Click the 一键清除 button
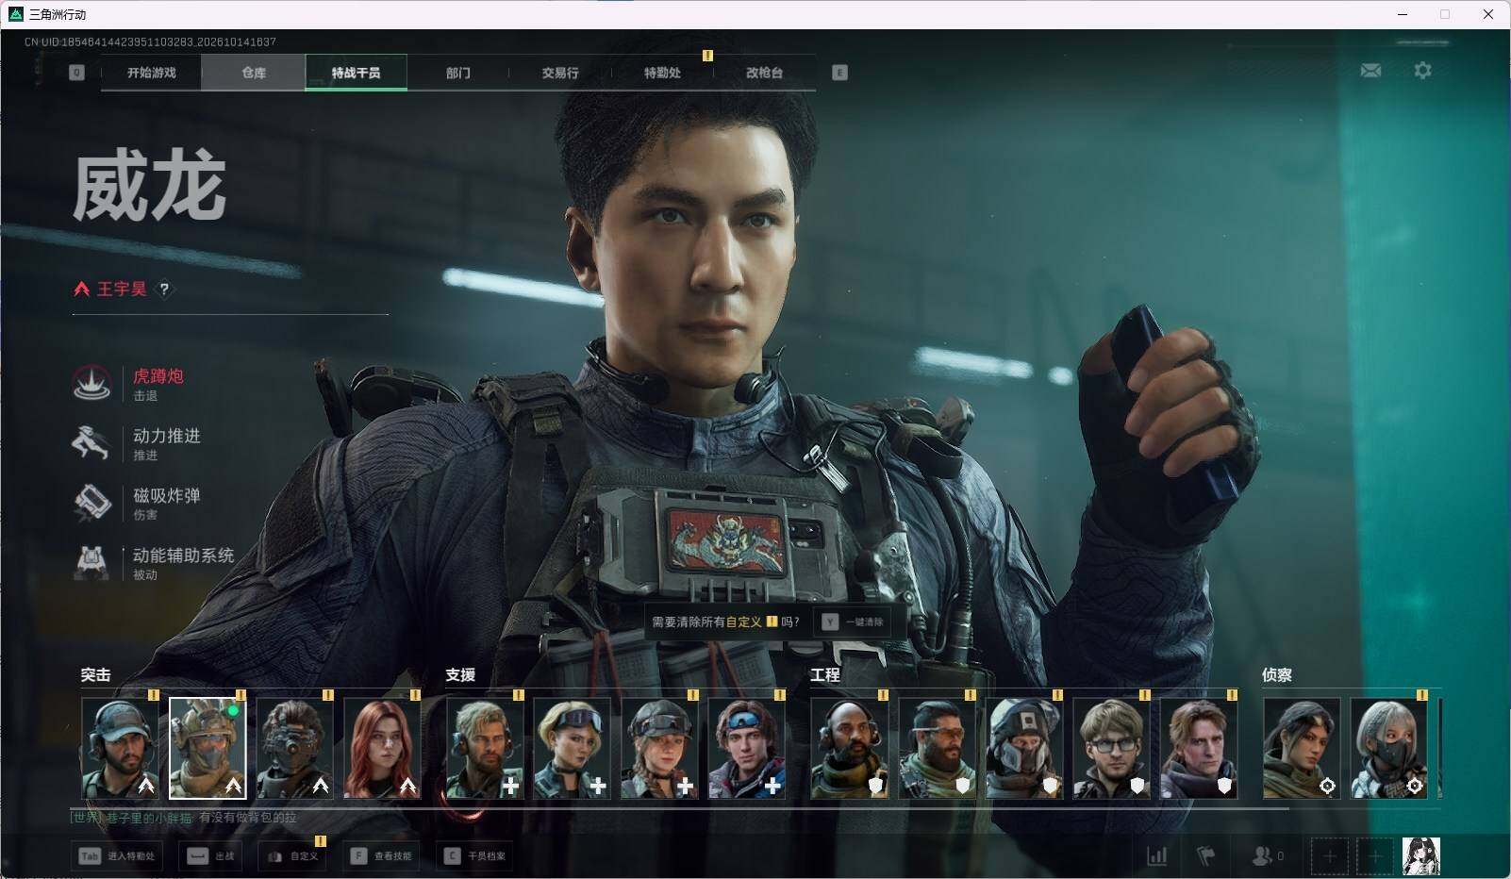The image size is (1511, 879). [853, 622]
